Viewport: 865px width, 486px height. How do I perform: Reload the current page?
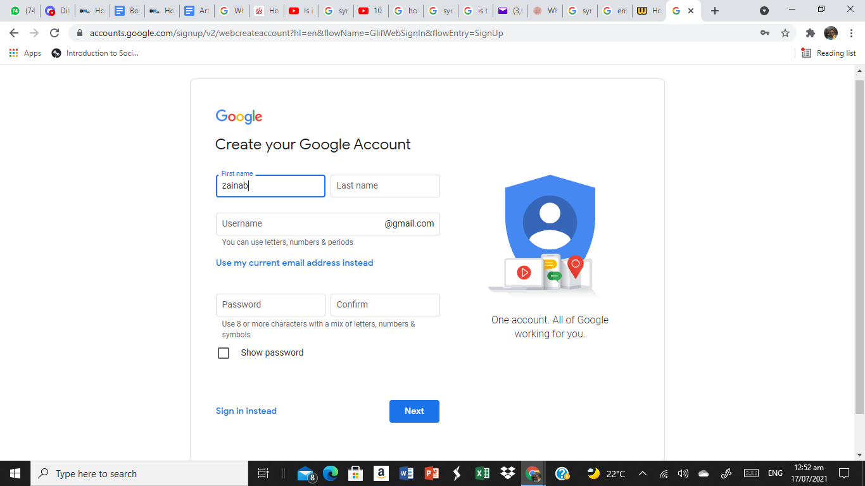pyautogui.click(x=54, y=33)
